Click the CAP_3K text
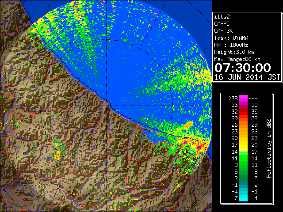This screenshot has height=212, width=283. point(223,31)
